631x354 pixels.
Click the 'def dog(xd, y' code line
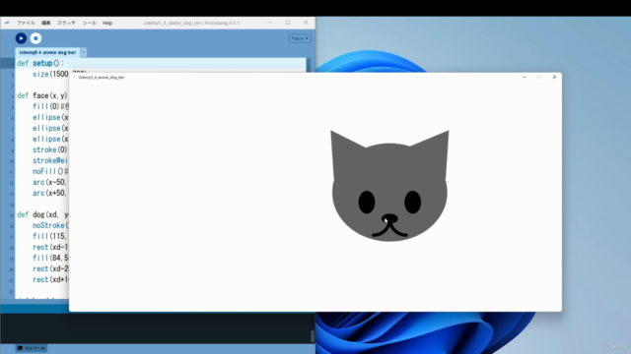coord(41,214)
